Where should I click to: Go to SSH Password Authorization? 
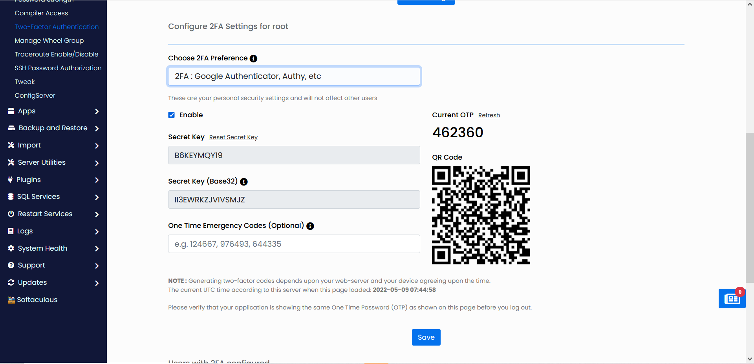(58, 68)
